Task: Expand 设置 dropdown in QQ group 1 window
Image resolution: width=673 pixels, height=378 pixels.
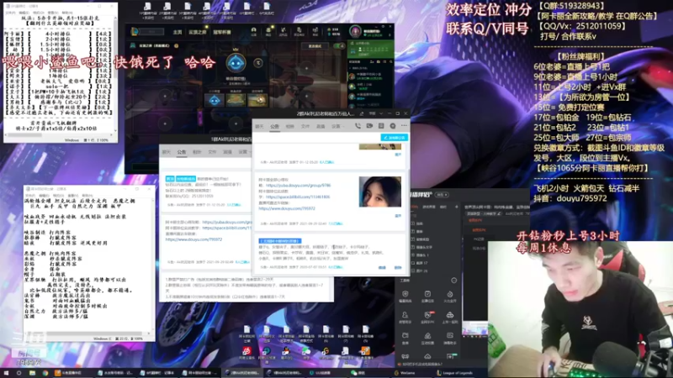Action: tap(244, 152)
